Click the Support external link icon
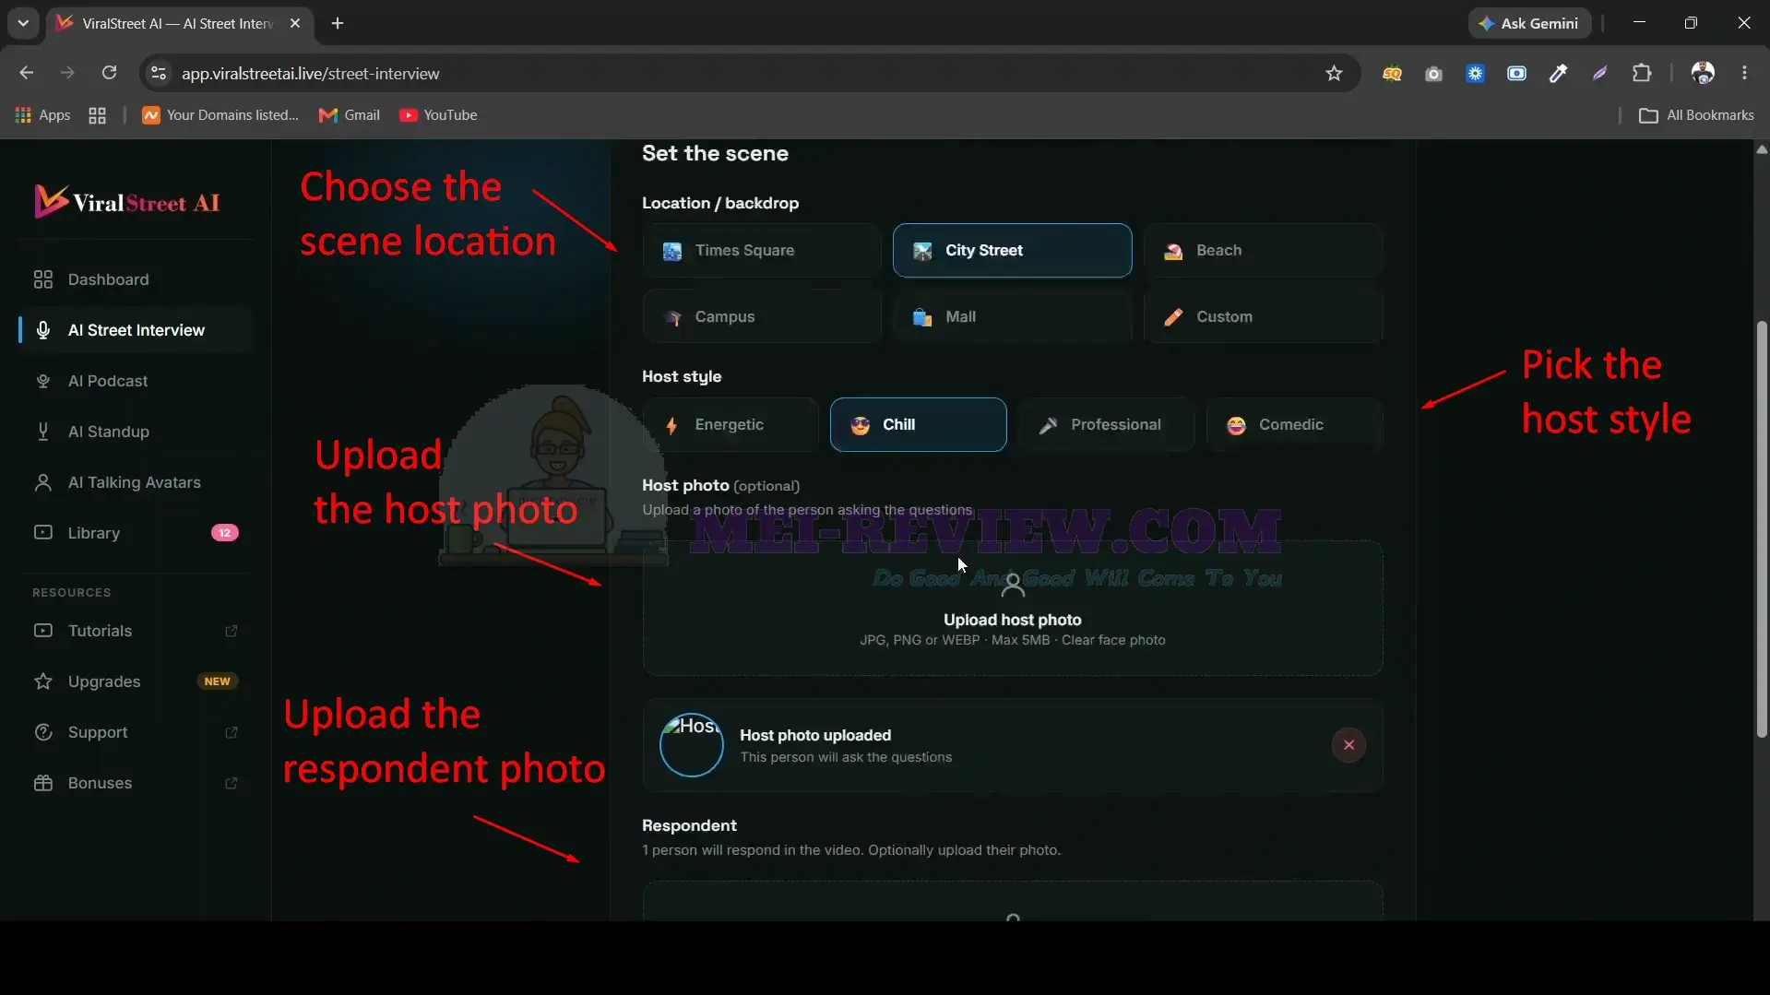 tap(232, 732)
